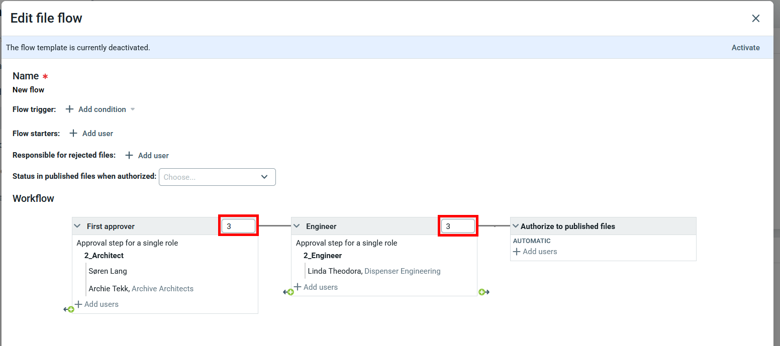Add users to Authorize step

point(535,252)
